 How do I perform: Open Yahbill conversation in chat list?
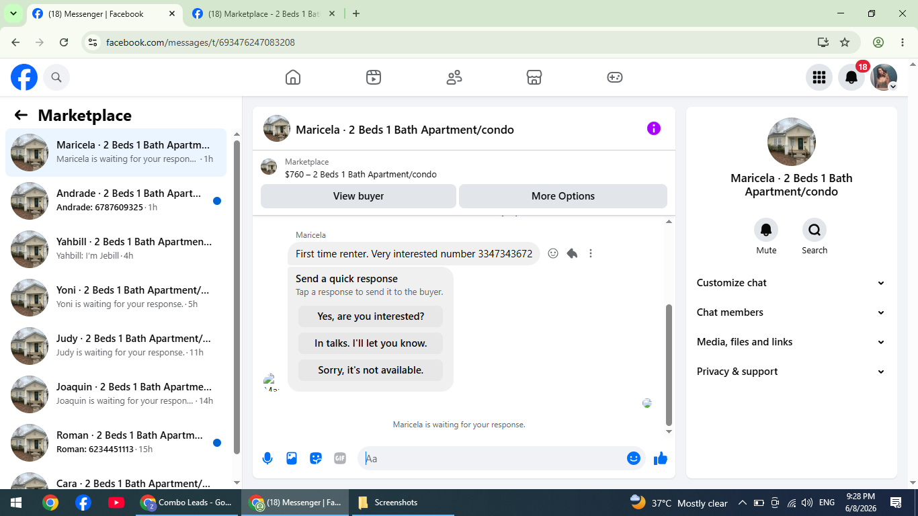tap(116, 249)
